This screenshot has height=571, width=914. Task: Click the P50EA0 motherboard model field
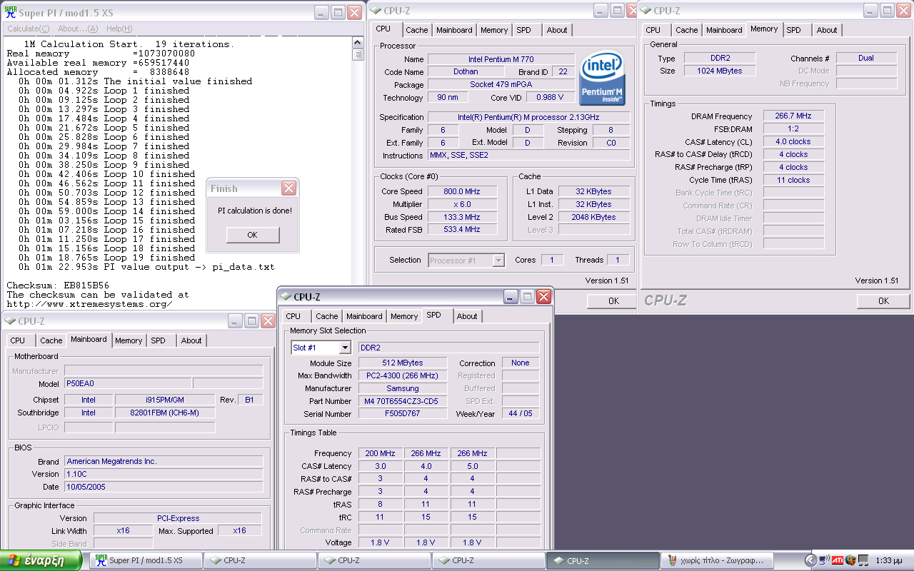click(x=128, y=383)
